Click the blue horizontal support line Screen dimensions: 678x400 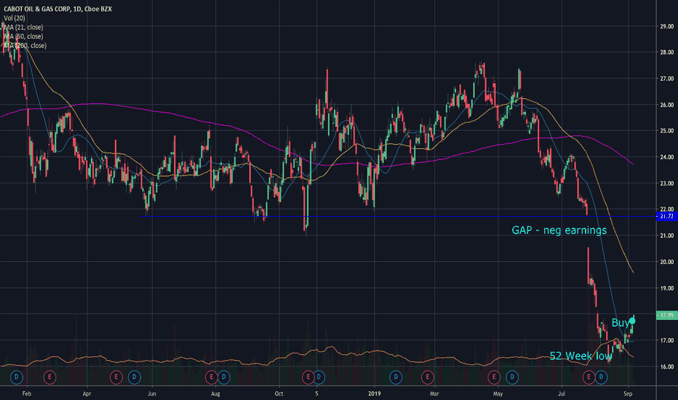pos(398,216)
